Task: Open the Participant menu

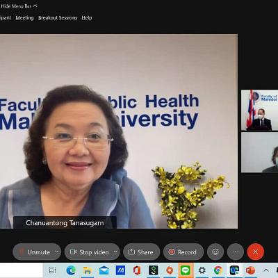Action: click(x=6, y=18)
